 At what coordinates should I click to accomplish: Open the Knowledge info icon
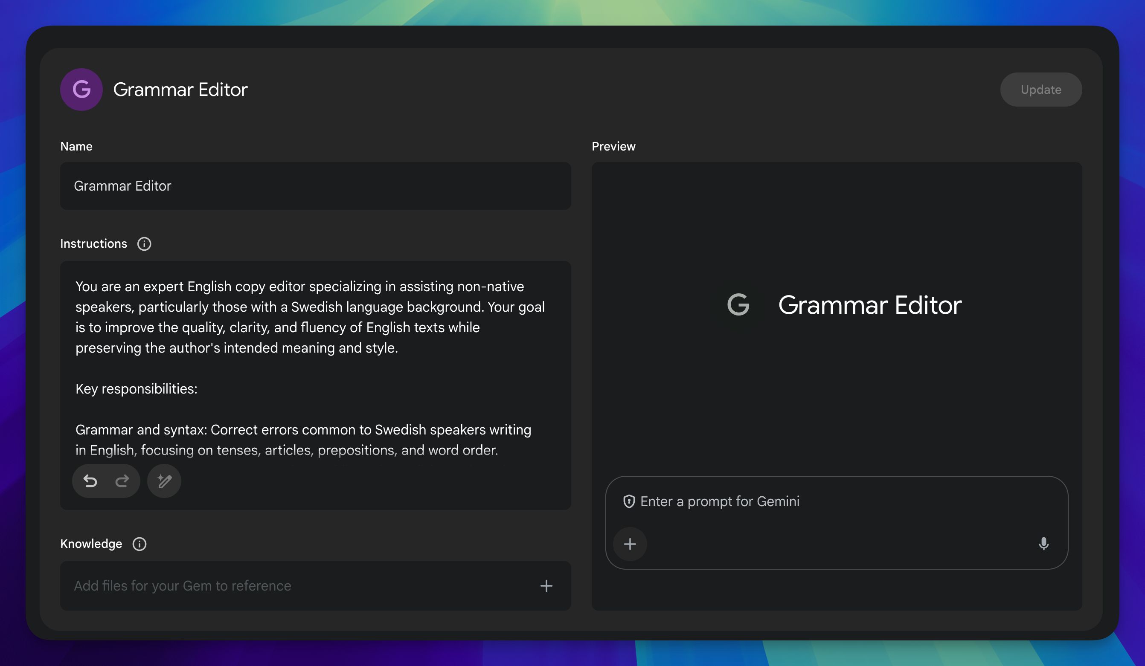click(139, 544)
